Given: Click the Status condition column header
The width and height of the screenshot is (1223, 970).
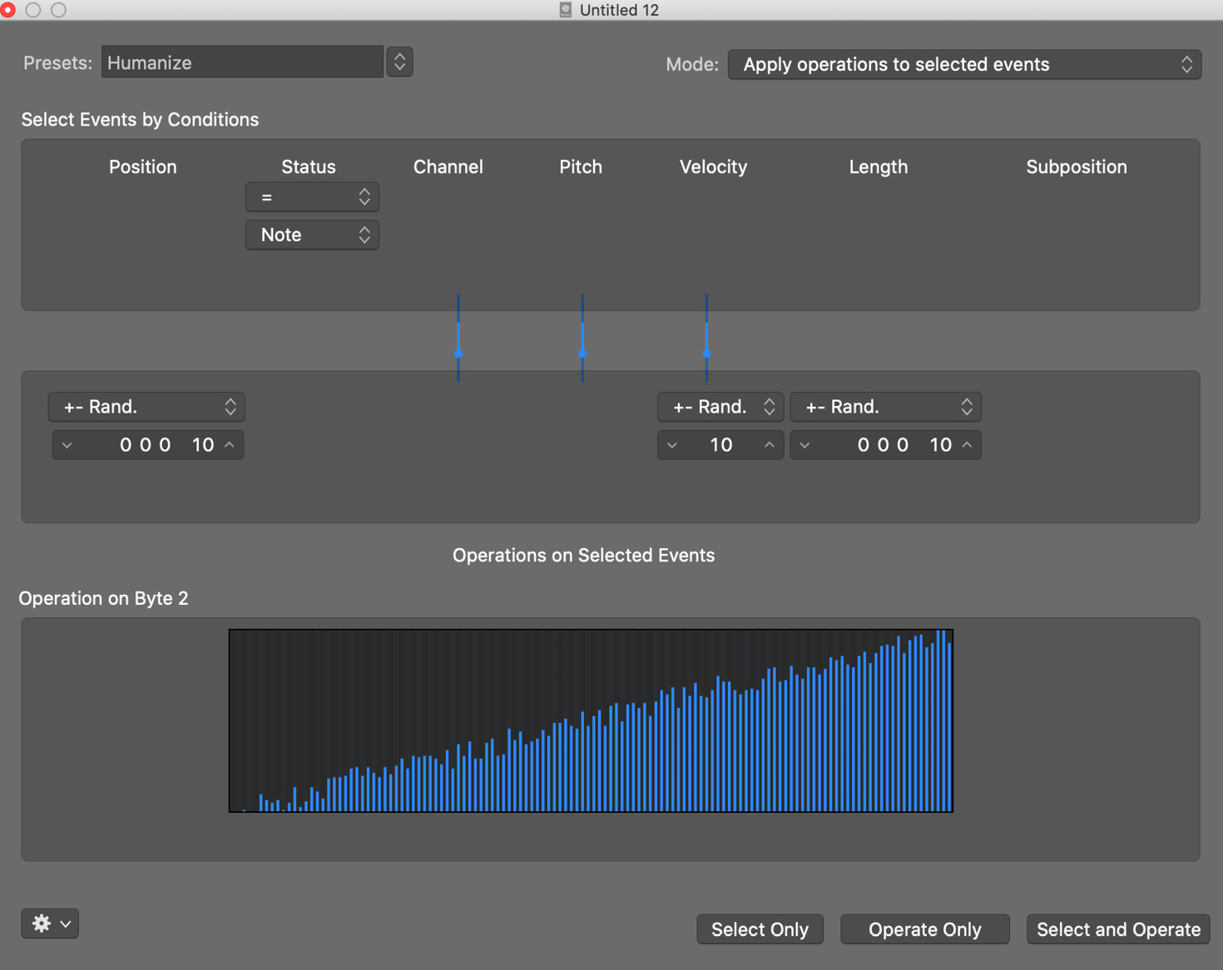Looking at the screenshot, I should [309, 167].
